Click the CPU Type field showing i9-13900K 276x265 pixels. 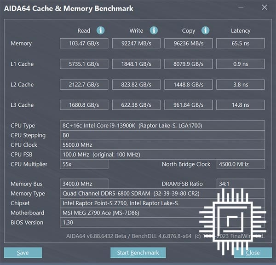[x=162, y=126]
